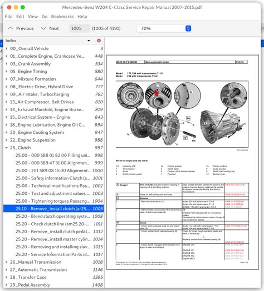Click the page number field showing 1005
Screen dimensions: 264x291
(79, 28)
